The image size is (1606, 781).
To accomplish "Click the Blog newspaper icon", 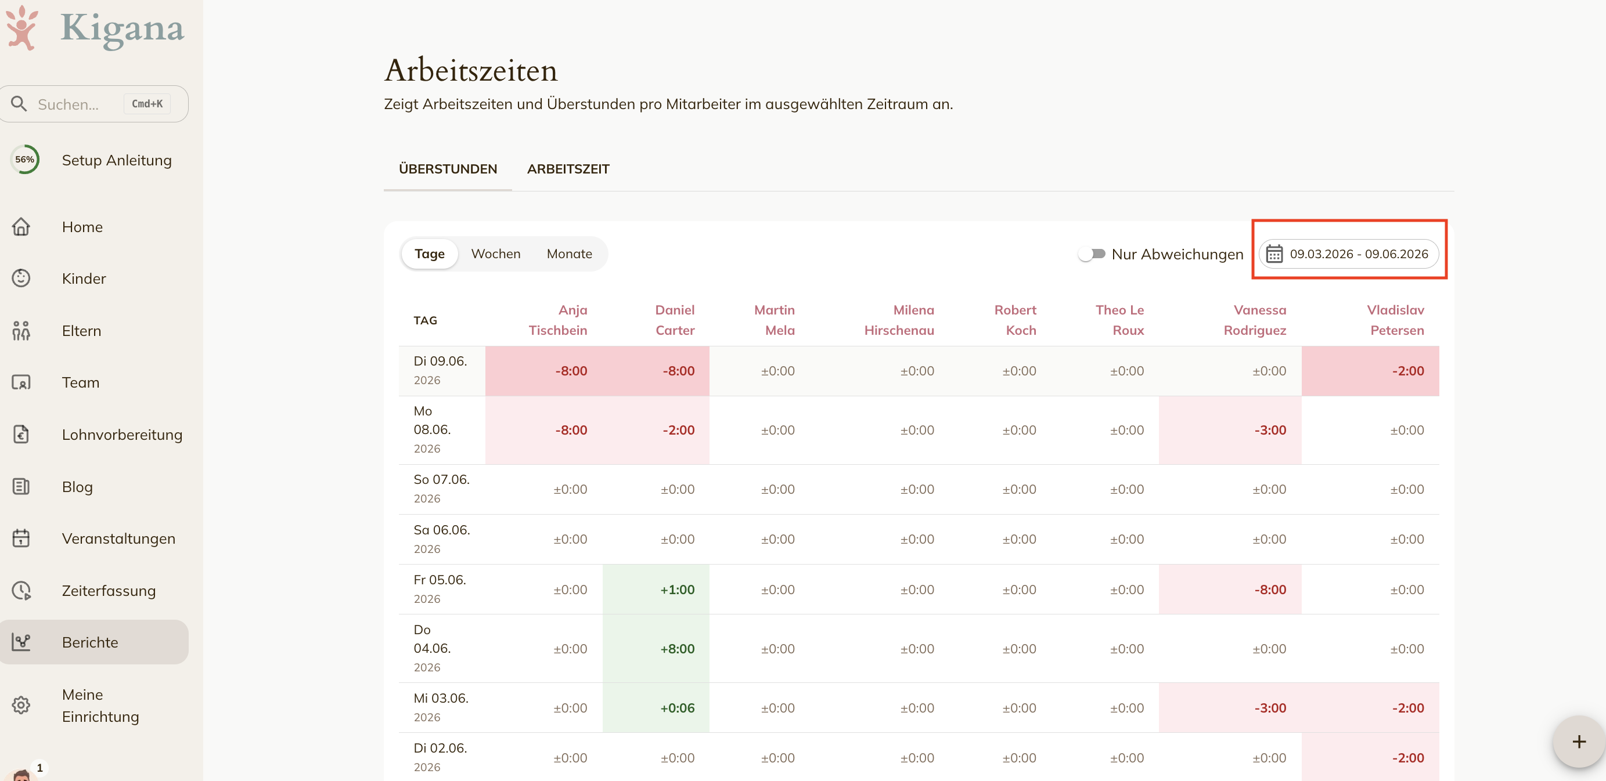I will pos(21,486).
